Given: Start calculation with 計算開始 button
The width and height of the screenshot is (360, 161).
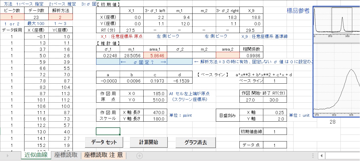Looking at the screenshot, I should click(x=148, y=142).
